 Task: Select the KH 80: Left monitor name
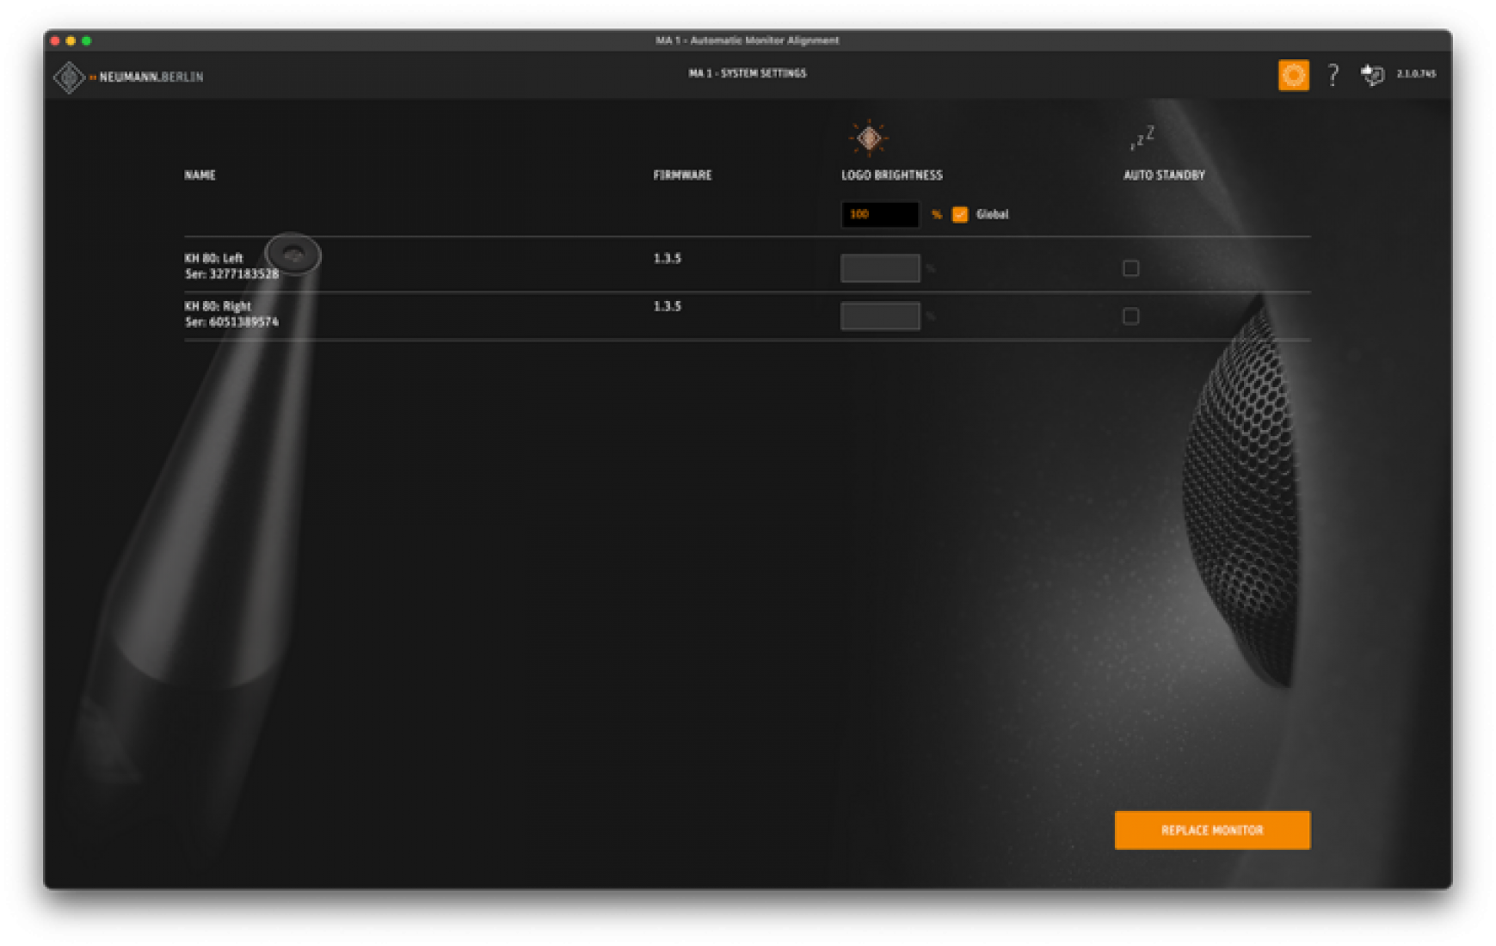214,258
